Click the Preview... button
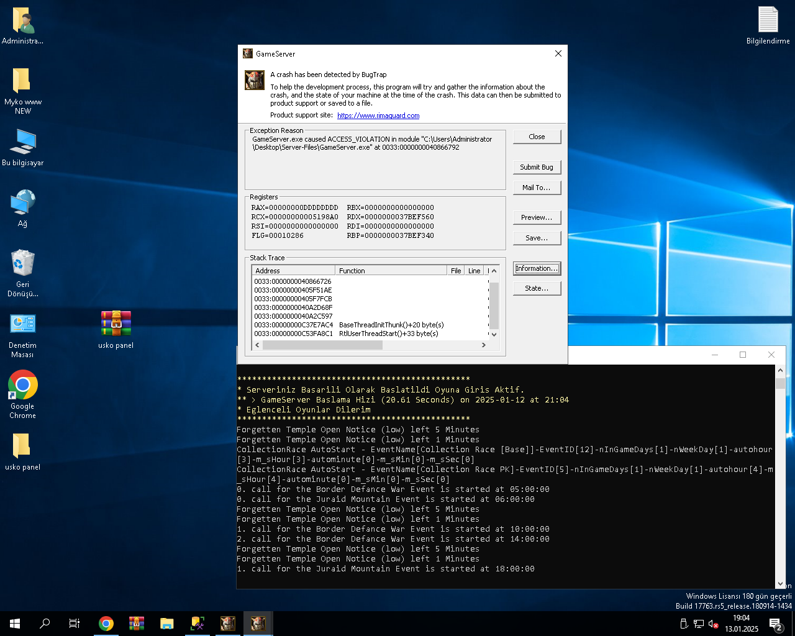Viewport: 795px width, 636px height. click(537, 217)
